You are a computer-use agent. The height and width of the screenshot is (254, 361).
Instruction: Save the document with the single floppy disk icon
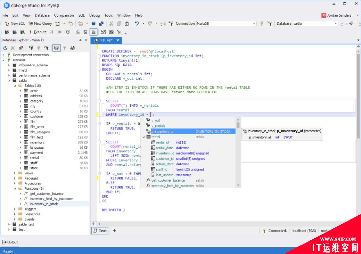point(94,23)
